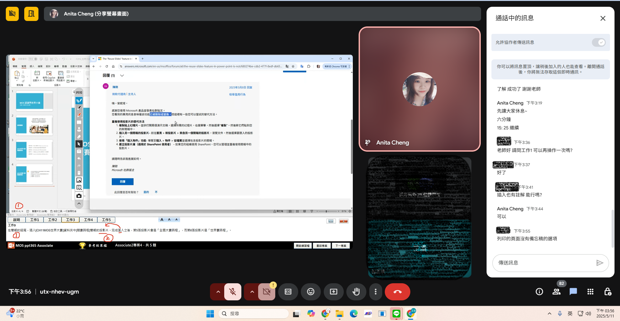Expand video settings arrow beside camera
Screen dimensions: 620x321
[x=252, y=292]
